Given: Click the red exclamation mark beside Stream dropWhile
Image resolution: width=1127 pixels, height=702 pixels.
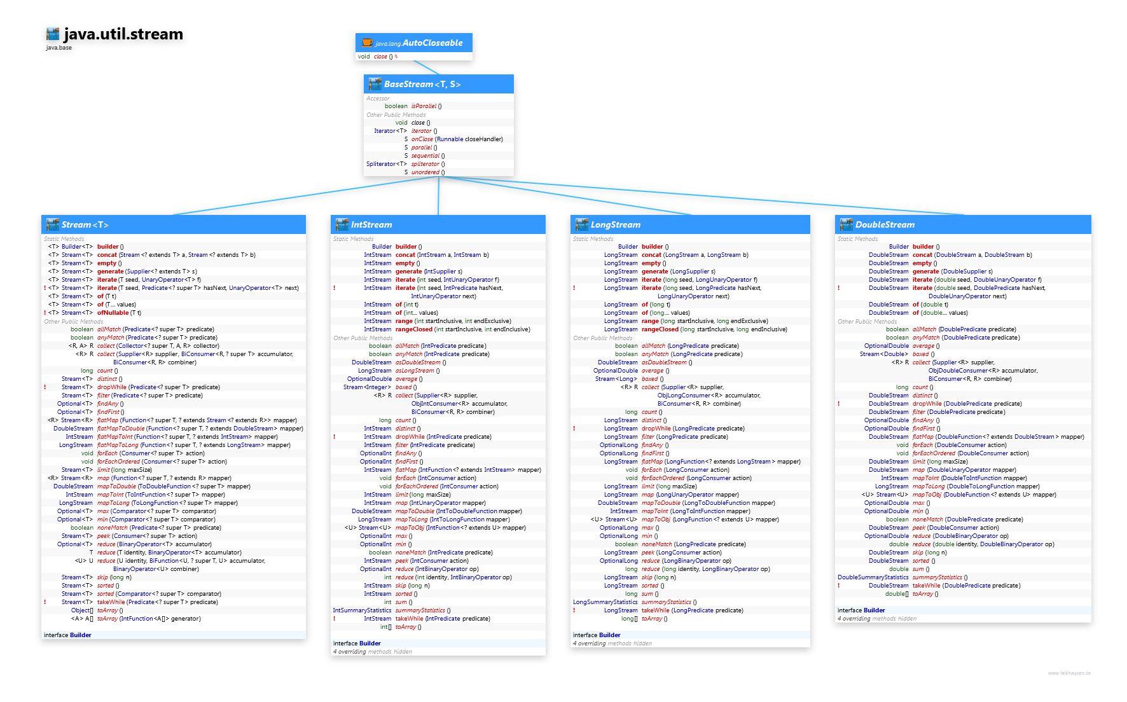Looking at the screenshot, I should tap(45, 387).
